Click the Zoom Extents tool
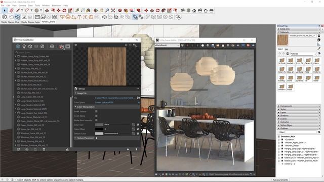 coord(113,11)
